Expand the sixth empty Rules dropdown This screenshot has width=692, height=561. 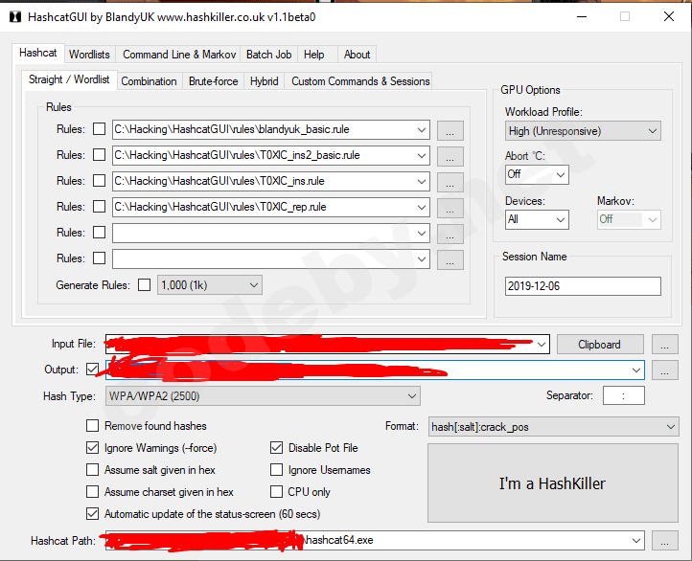click(422, 259)
